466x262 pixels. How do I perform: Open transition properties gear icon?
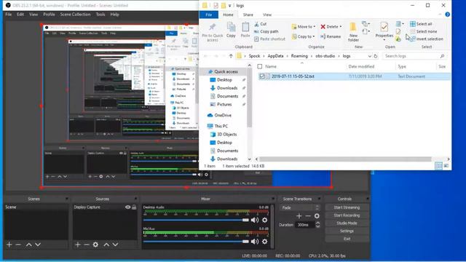317,216
